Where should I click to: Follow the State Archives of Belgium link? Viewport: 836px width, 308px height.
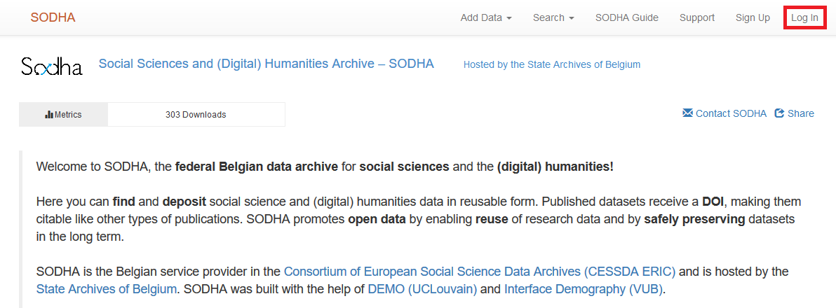[x=106, y=289]
